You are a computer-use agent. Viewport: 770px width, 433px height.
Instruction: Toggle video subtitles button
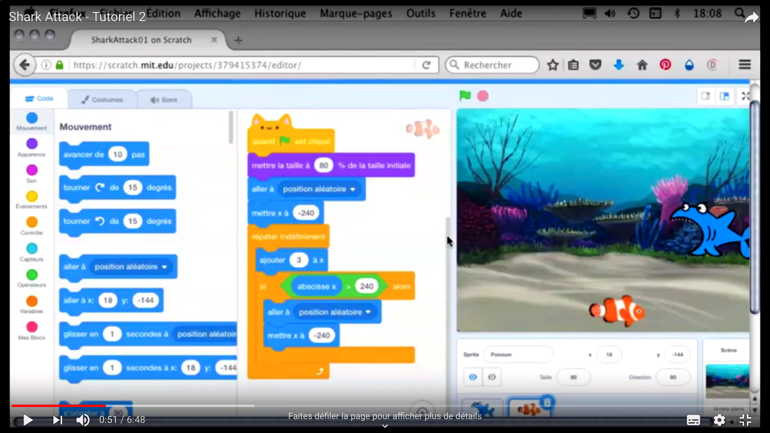tap(693, 420)
